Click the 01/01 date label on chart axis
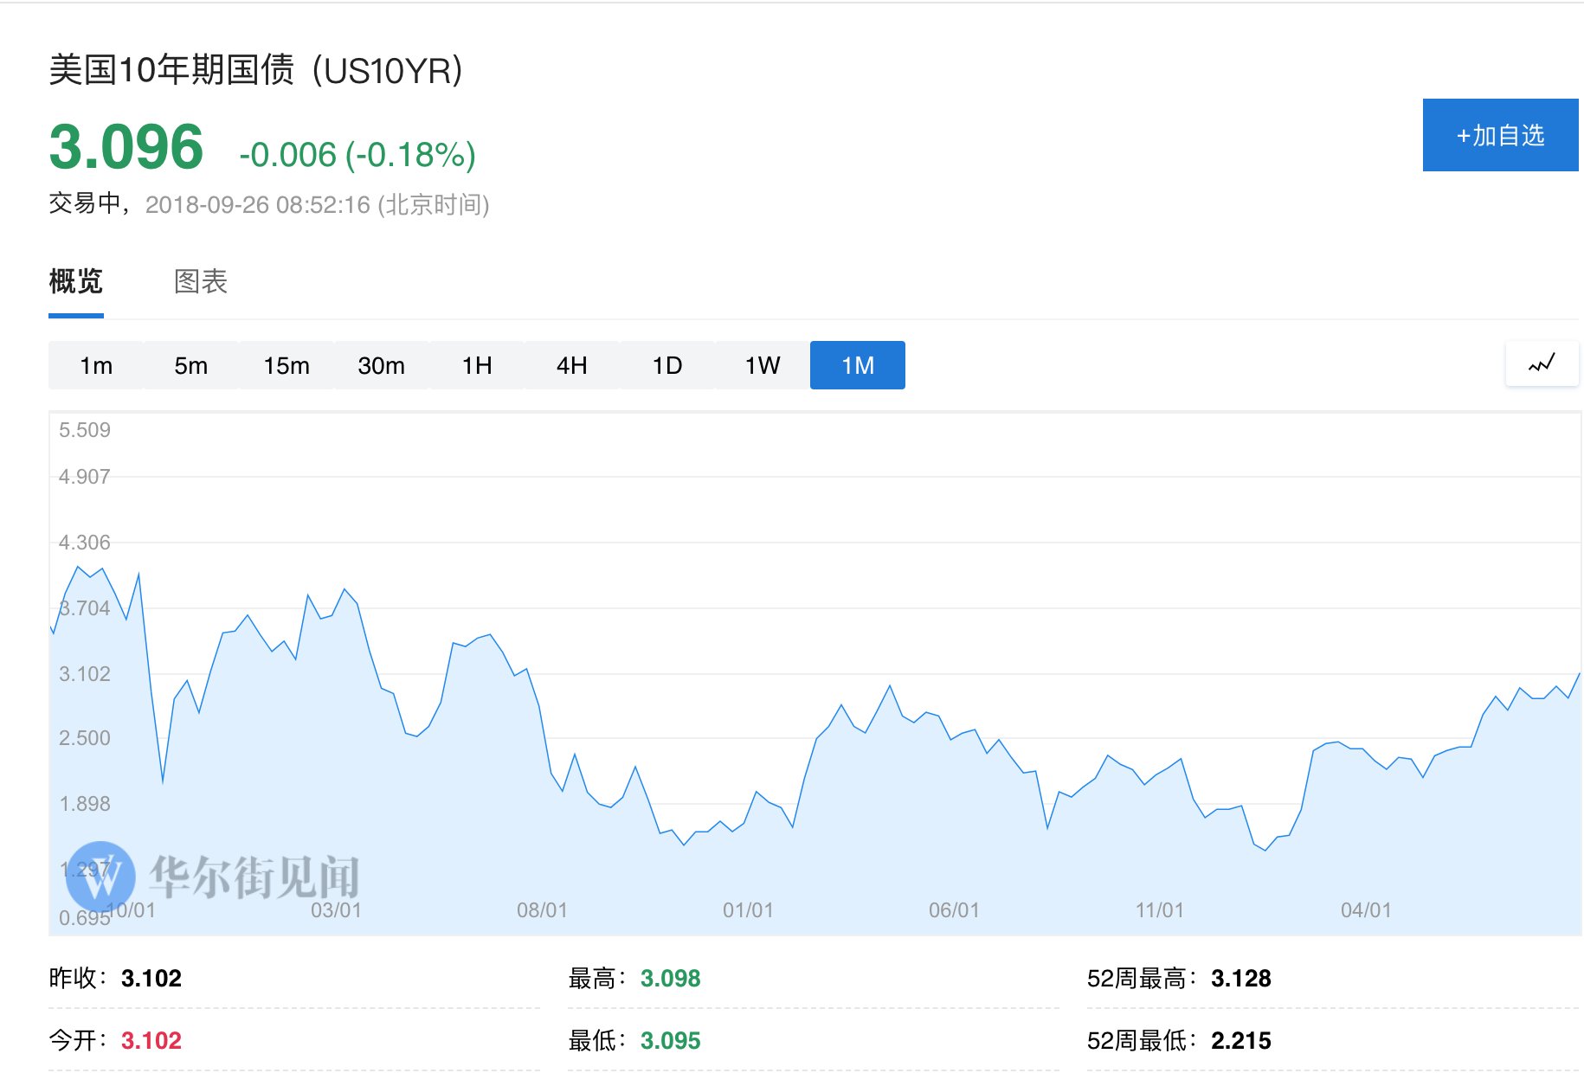 coord(749,910)
